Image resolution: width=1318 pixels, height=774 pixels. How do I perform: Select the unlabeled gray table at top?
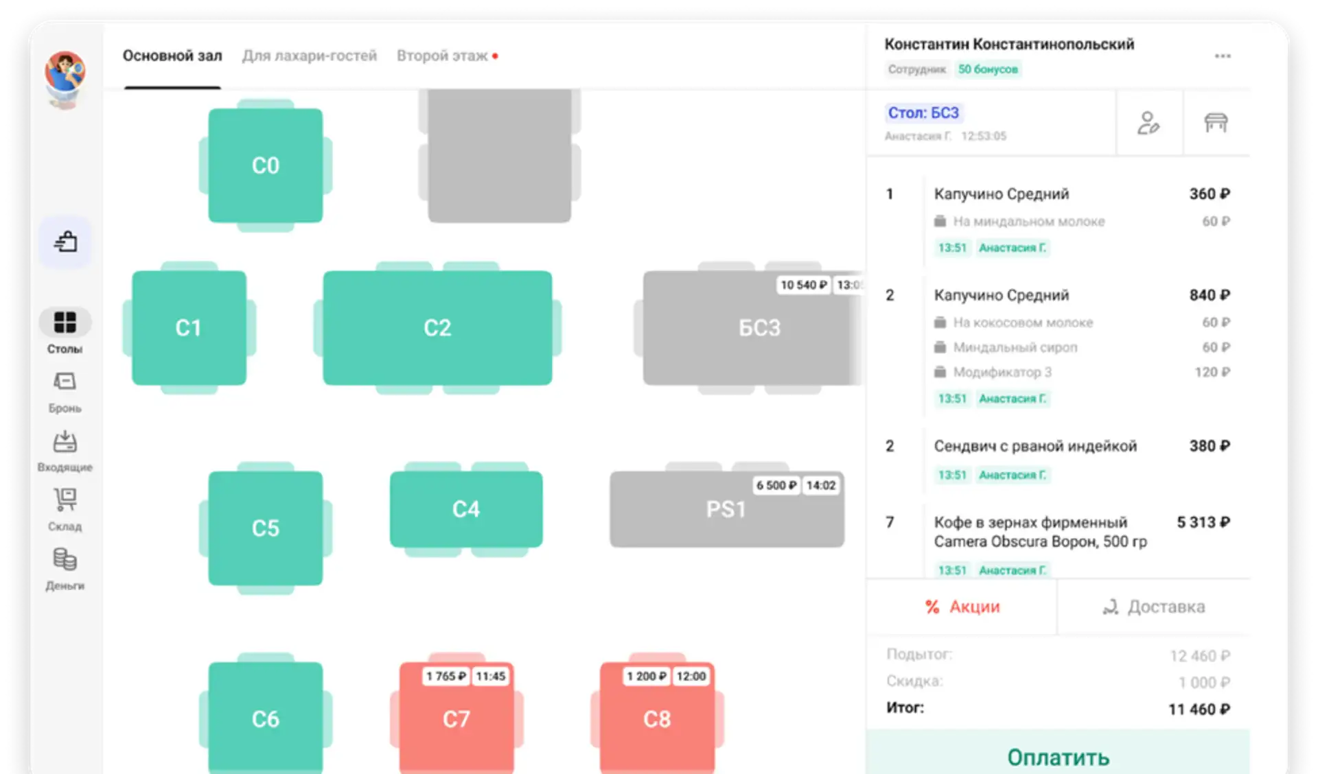(499, 156)
